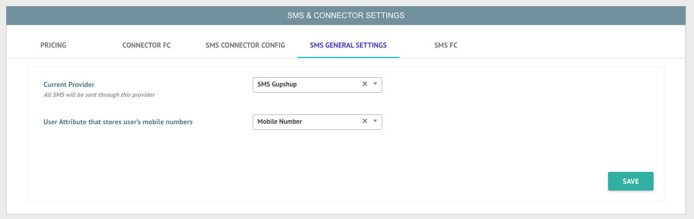Open the SMS Gupshup combo box
Viewport: 694px width, 219px height.
(x=317, y=84)
